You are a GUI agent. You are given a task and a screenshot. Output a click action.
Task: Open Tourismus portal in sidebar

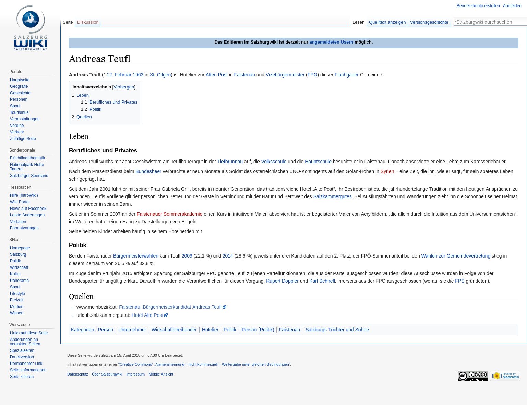(x=19, y=112)
